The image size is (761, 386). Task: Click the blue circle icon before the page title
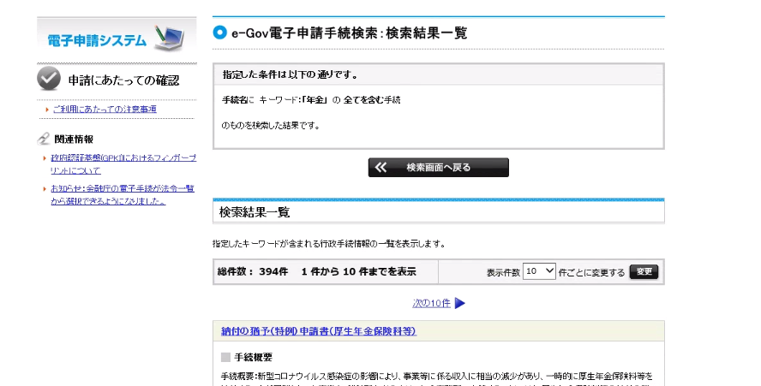pos(219,33)
